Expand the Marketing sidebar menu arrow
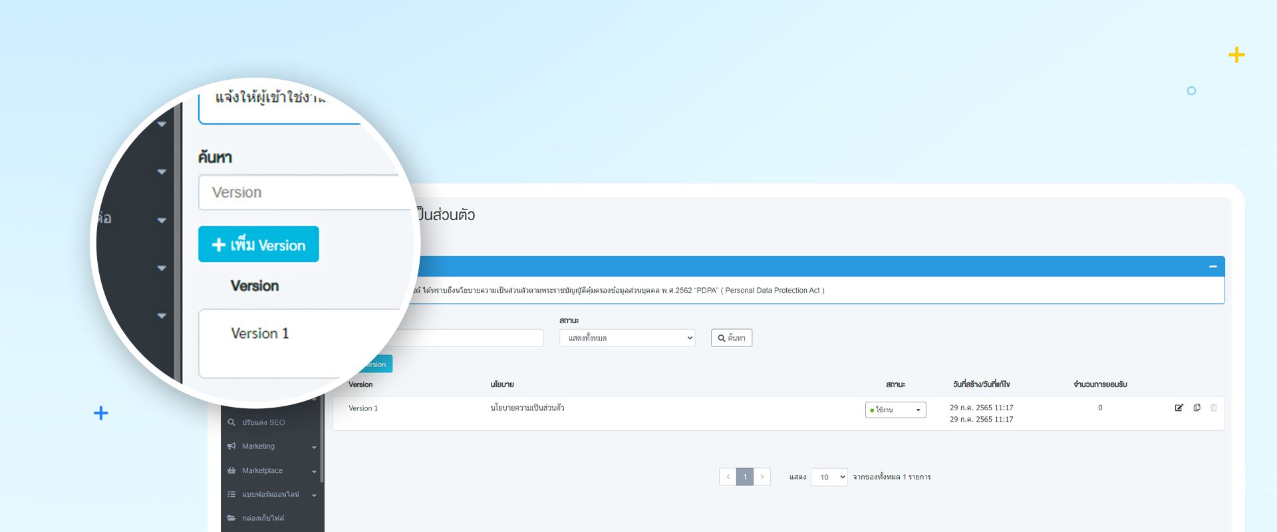 click(314, 447)
